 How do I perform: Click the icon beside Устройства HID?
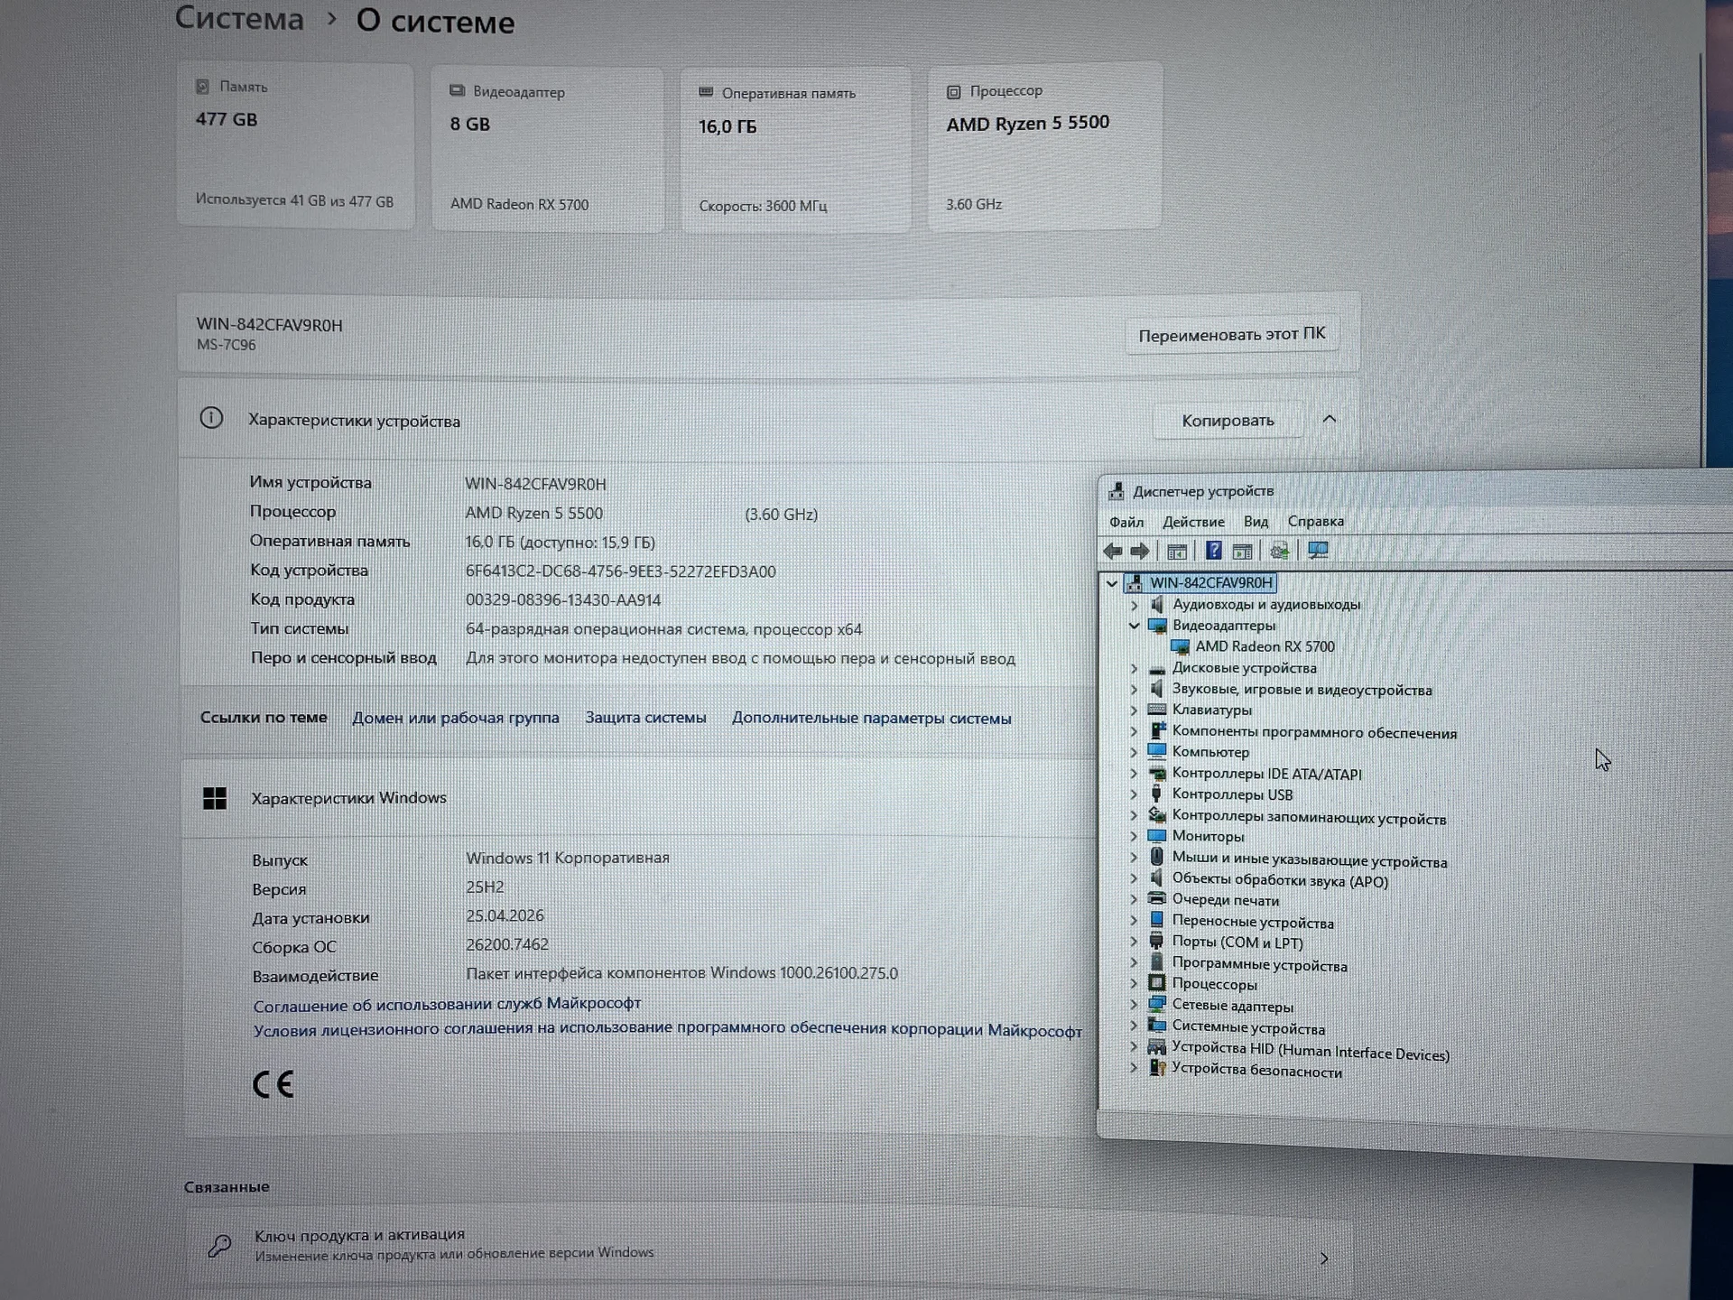point(1157,1047)
